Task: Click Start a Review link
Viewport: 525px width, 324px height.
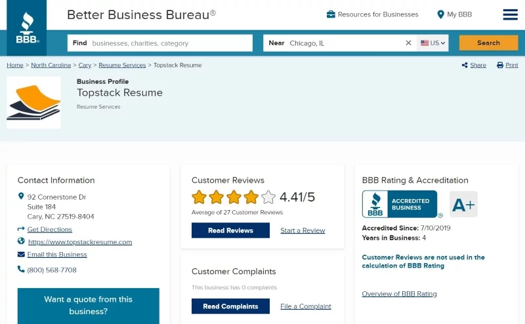Action: coord(303,230)
